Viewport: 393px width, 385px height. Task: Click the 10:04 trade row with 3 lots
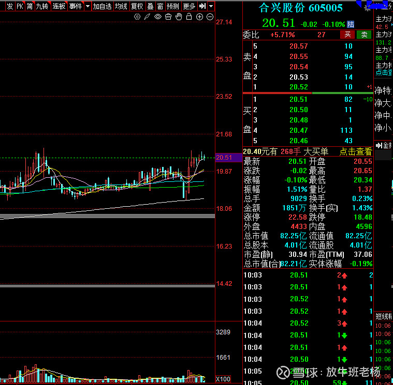(x=308, y=323)
